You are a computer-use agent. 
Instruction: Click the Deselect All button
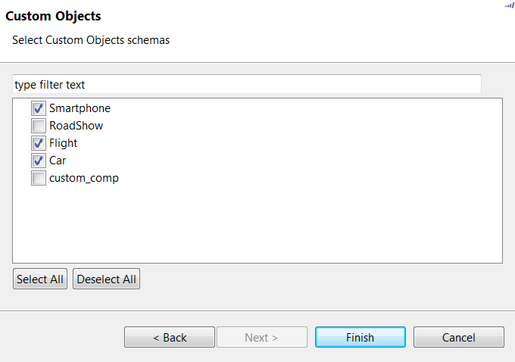pos(107,279)
